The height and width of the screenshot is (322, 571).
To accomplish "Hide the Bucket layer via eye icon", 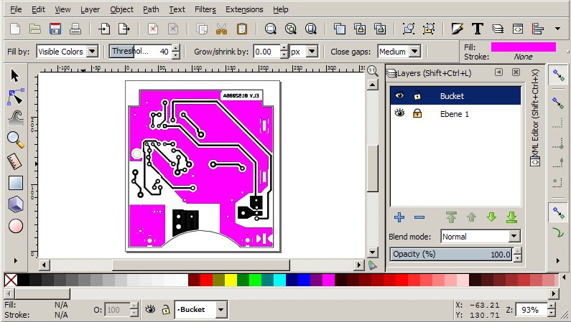I will tap(399, 95).
